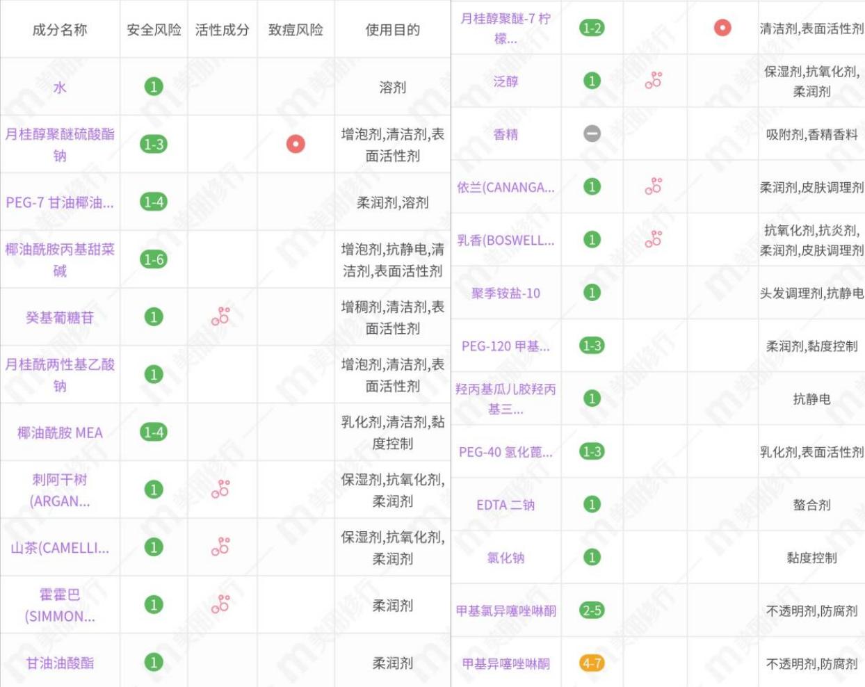Open the 氯化钠 ingredient entry
The width and height of the screenshot is (865, 687).
click(x=505, y=557)
